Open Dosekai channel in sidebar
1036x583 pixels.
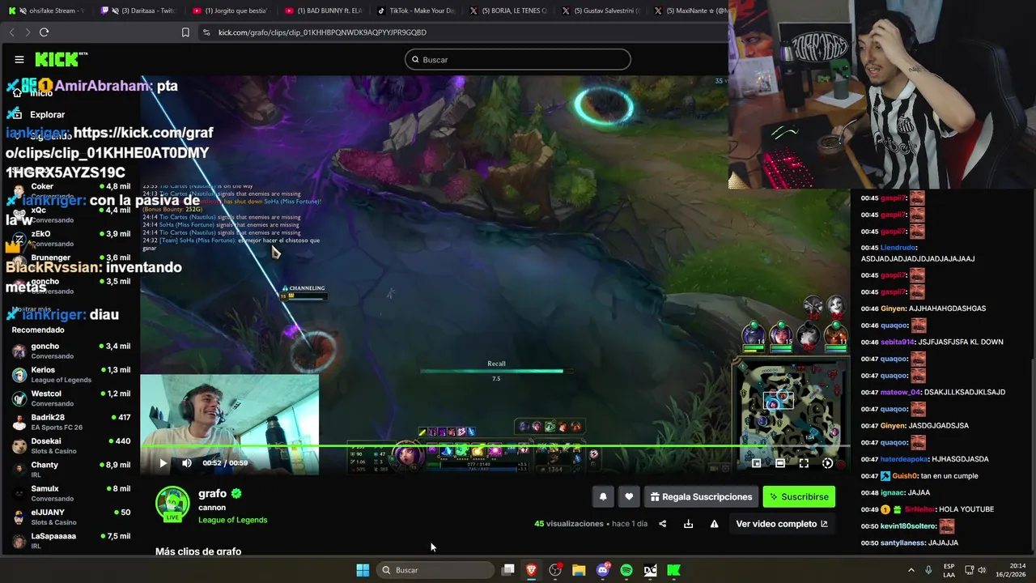71,446
